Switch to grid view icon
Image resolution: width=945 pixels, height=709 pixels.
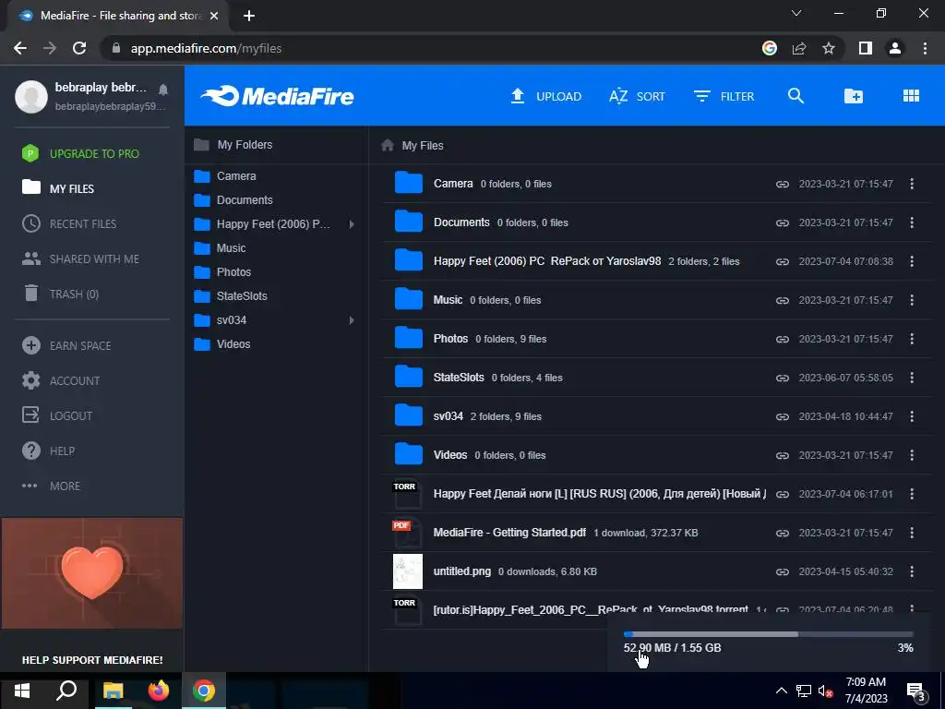click(x=911, y=96)
